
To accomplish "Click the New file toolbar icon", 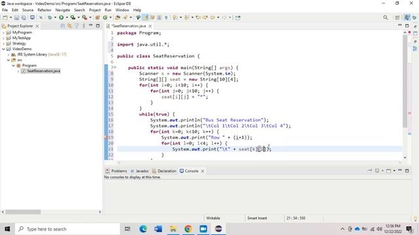I will 5,18.
